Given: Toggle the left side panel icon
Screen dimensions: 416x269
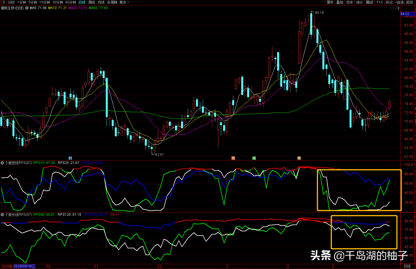Looking at the screenshot, I should coord(3,2).
